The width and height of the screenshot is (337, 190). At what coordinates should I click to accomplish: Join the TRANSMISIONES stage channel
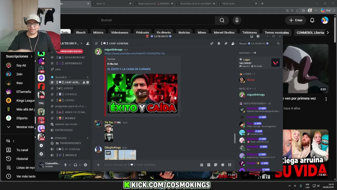click(70, 143)
